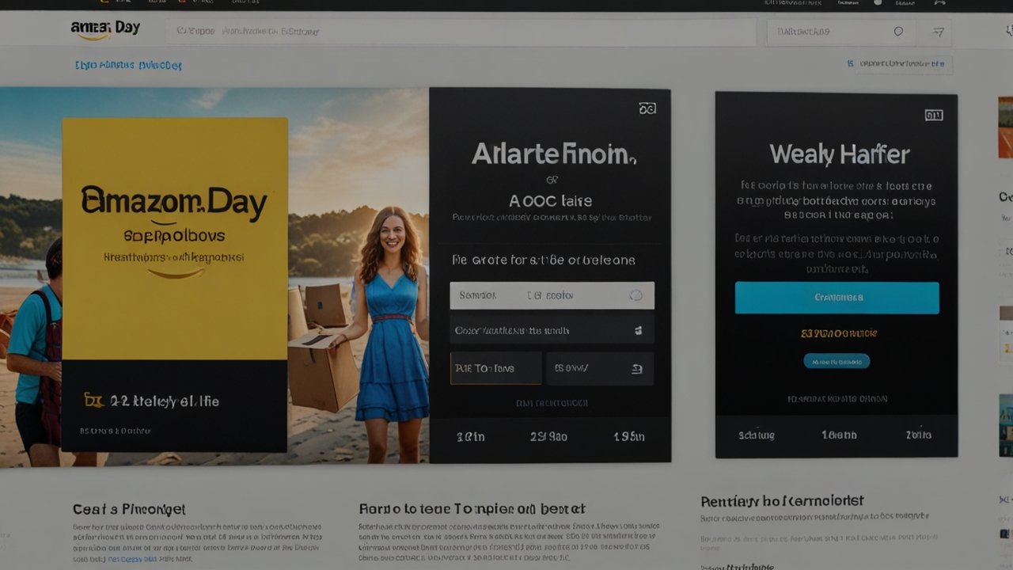Click the blue breadcrumb link below the logo
Screen dimensions: 1013x570
128,66
